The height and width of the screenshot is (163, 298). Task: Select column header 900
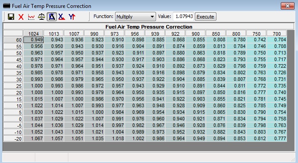[196, 33]
